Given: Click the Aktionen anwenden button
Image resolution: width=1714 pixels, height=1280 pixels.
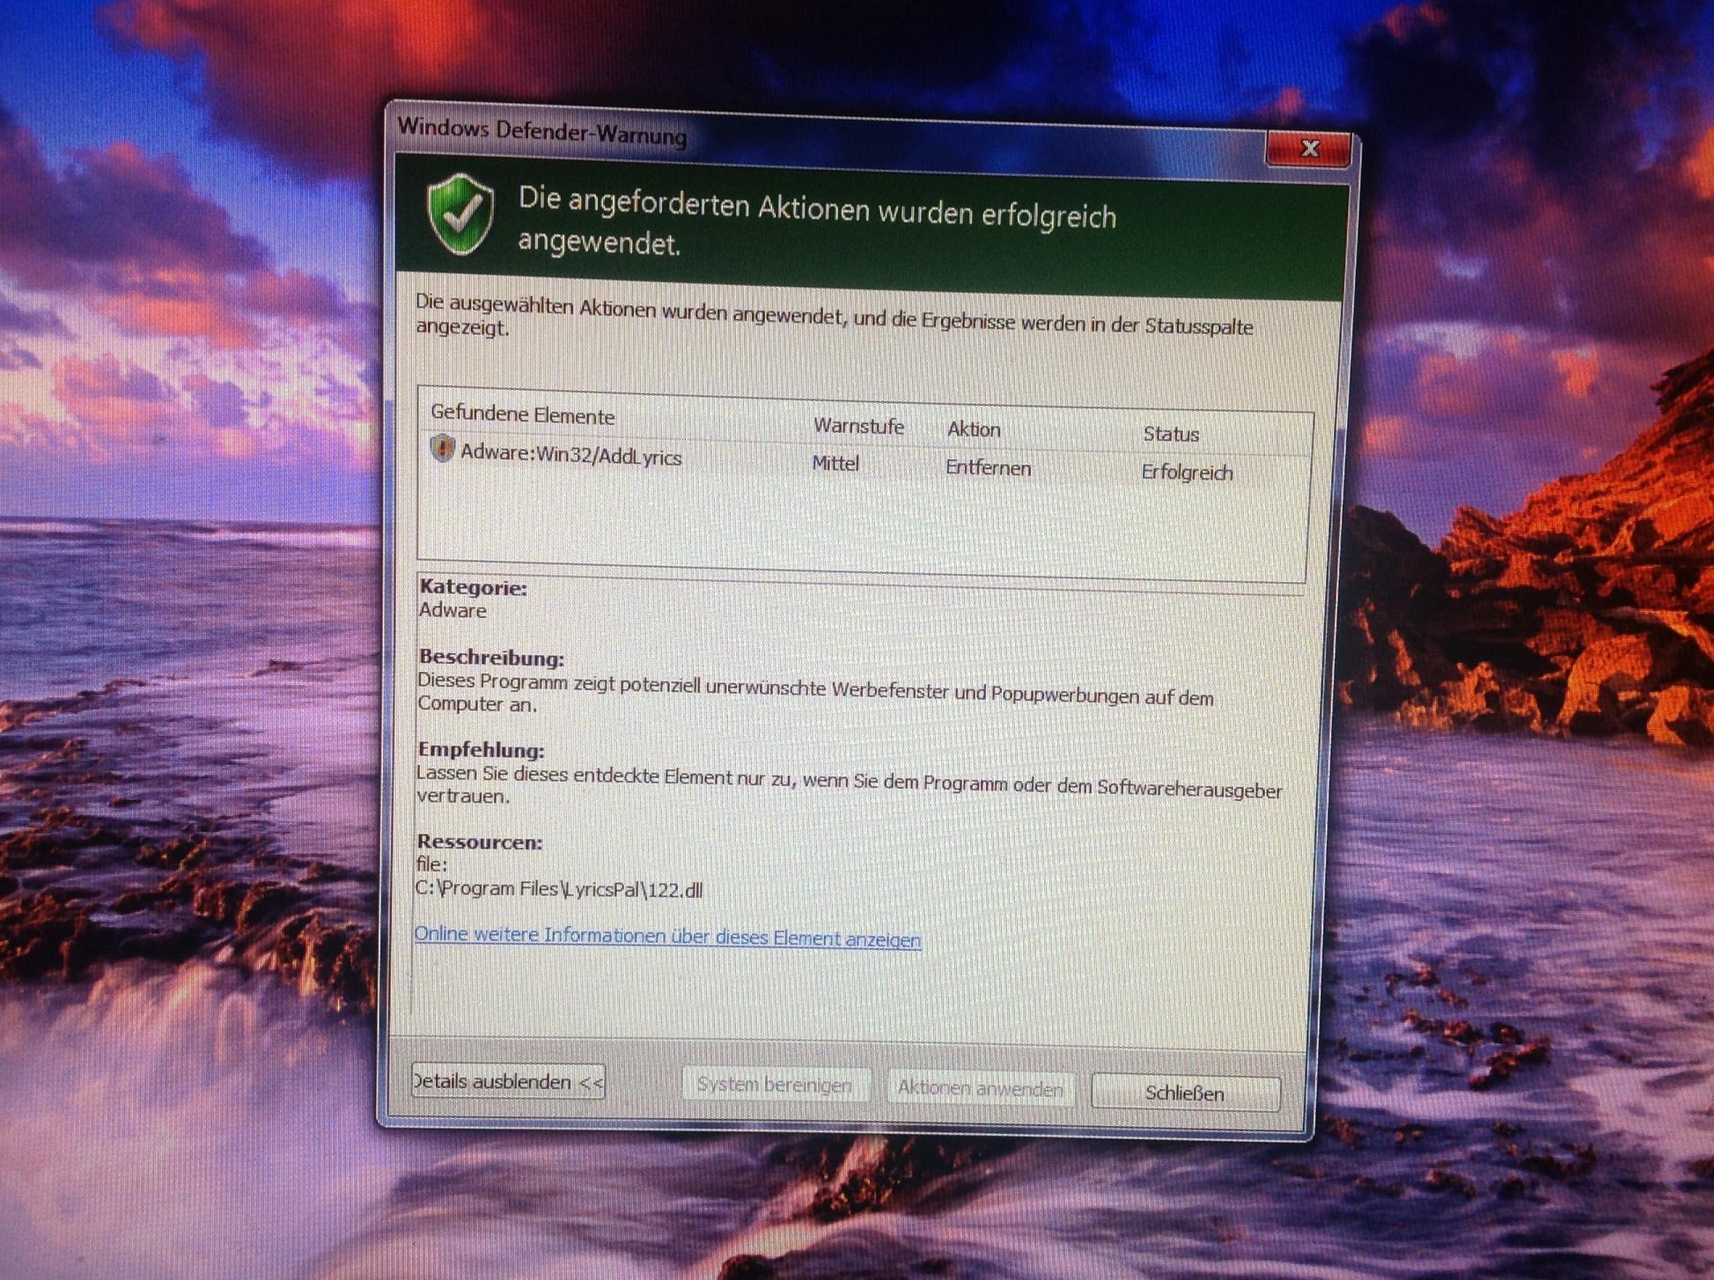Looking at the screenshot, I should pyautogui.click(x=980, y=1089).
